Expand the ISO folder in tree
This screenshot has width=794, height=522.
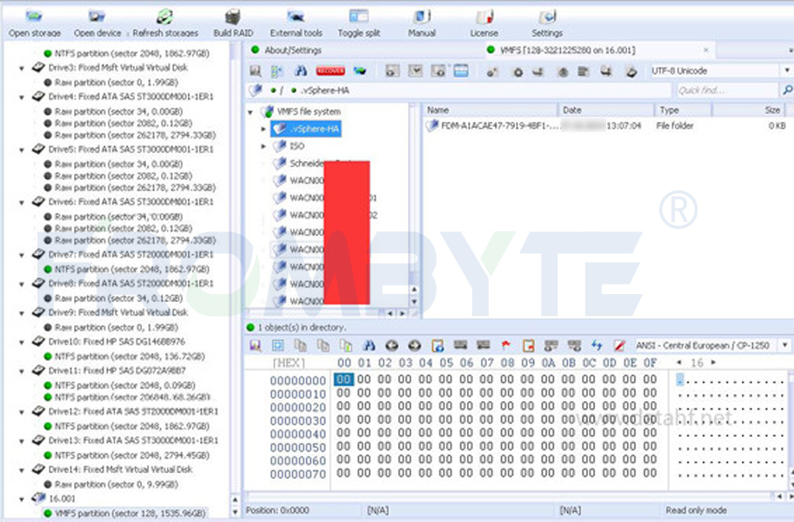(x=263, y=146)
